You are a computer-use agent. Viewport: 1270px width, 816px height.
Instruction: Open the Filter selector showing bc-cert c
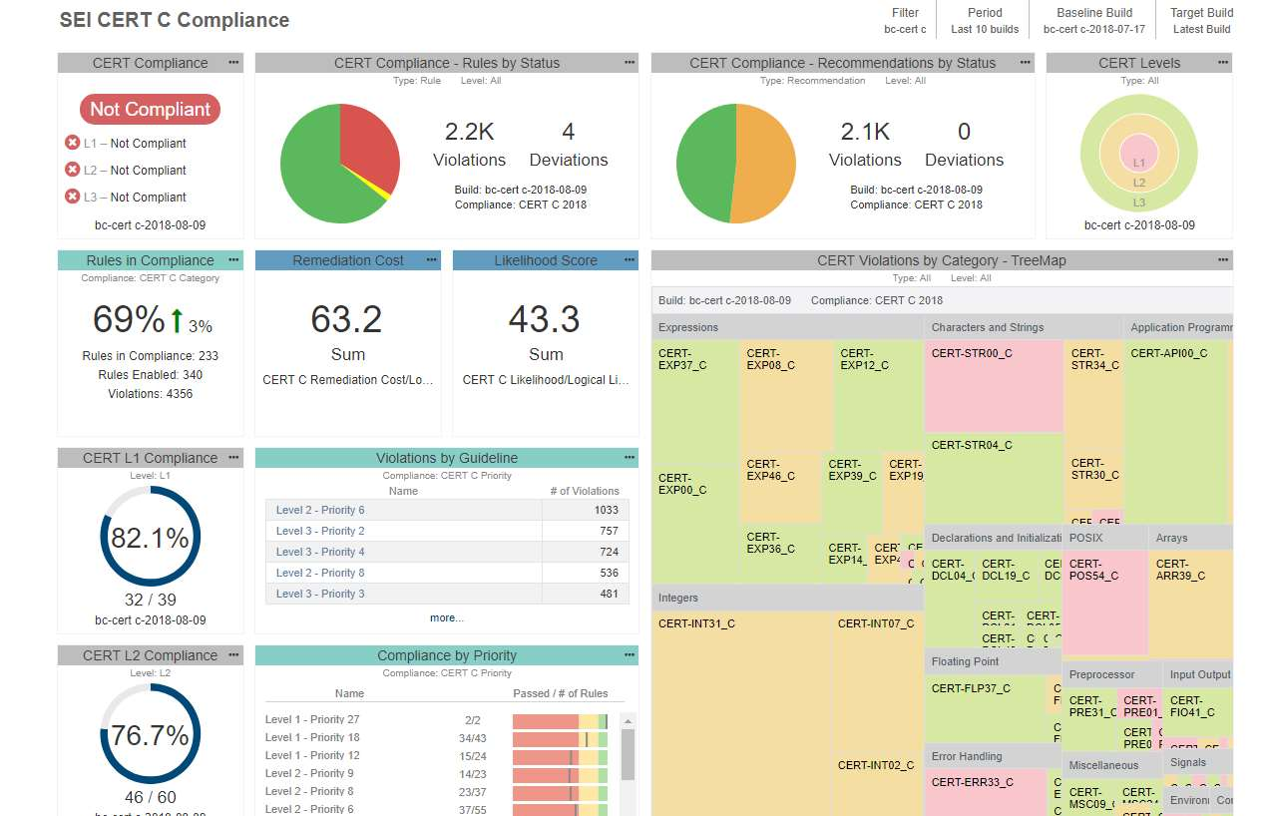[905, 21]
